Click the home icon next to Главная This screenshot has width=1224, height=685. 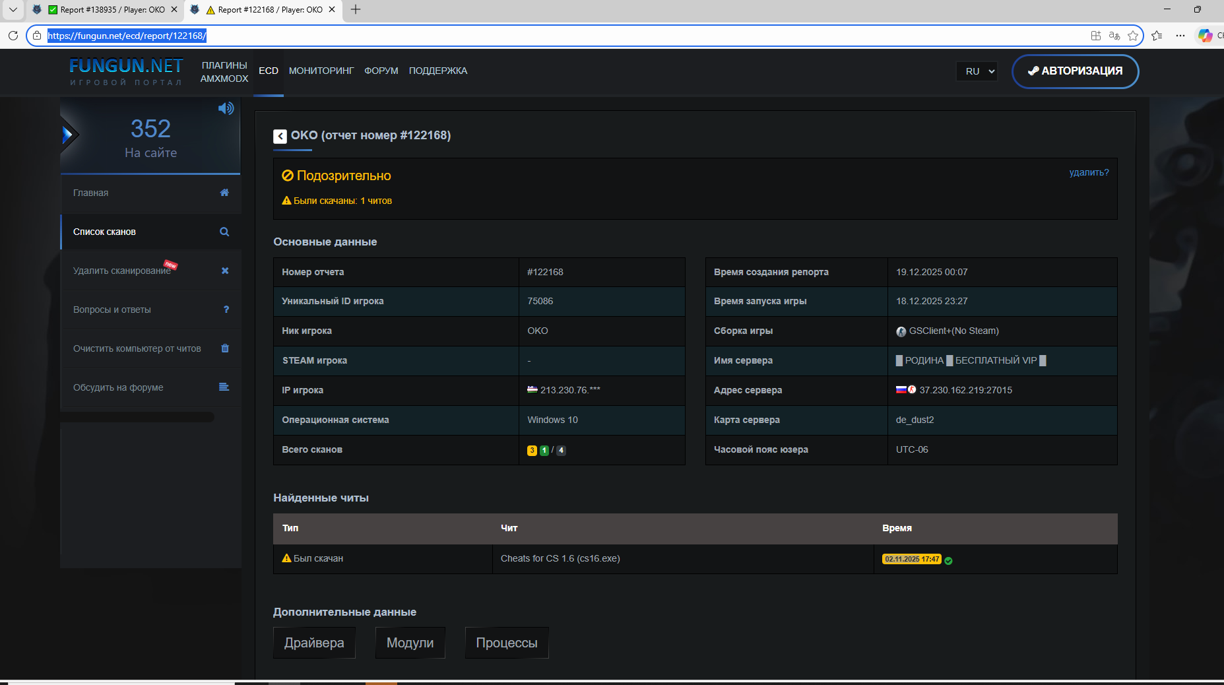coord(224,193)
